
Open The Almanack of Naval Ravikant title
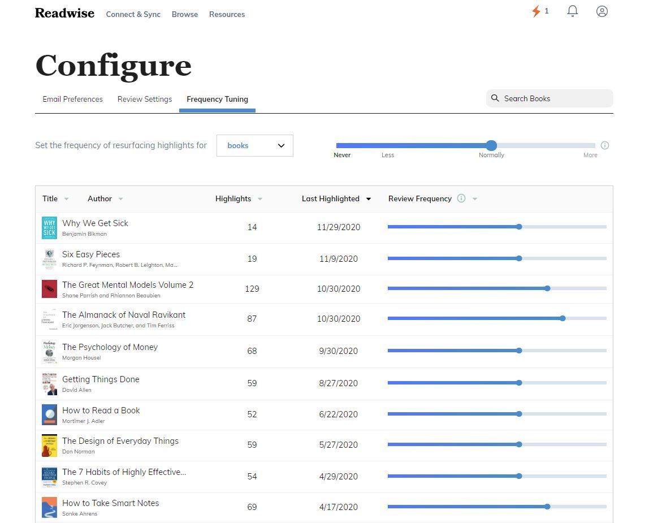click(x=124, y=315)
